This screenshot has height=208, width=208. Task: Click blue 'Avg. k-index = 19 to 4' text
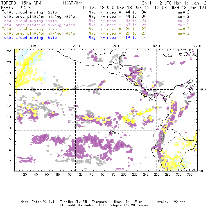tap(117, 38)
